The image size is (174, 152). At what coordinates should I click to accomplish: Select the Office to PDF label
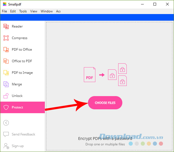(22, 61)
